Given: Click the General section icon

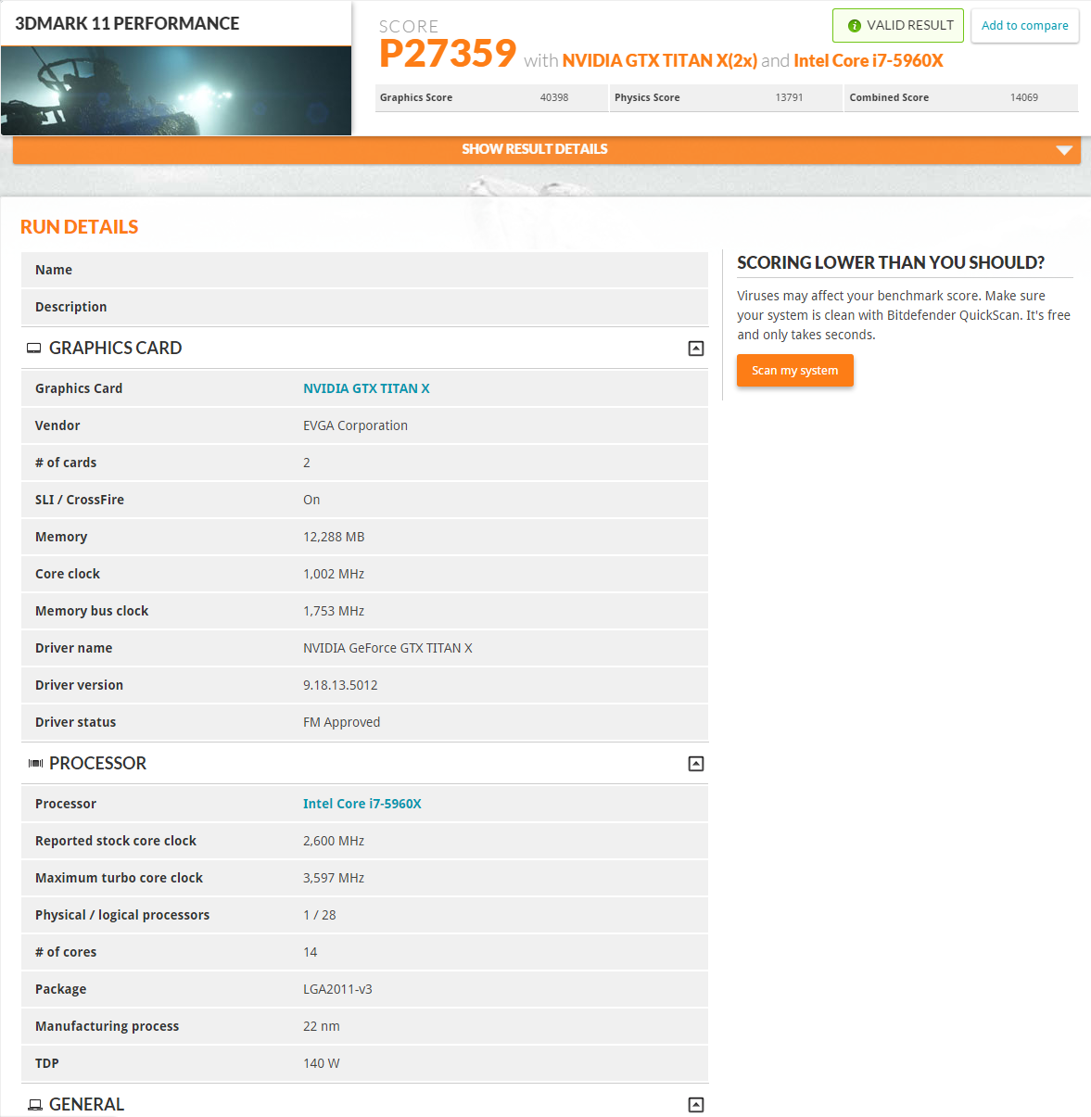Looking at the screenshot, I should click(x=34, y=1104).
